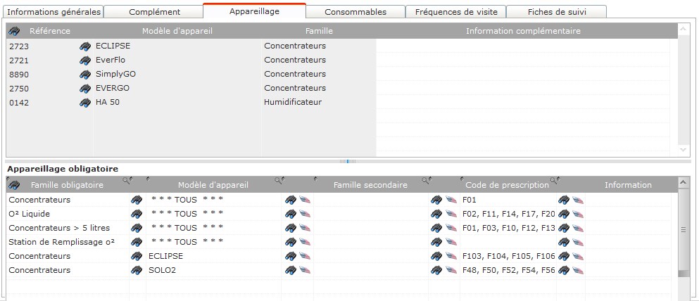Click eraser icon beside F01 prescription code
699x301 pixels.
[578, 200]
